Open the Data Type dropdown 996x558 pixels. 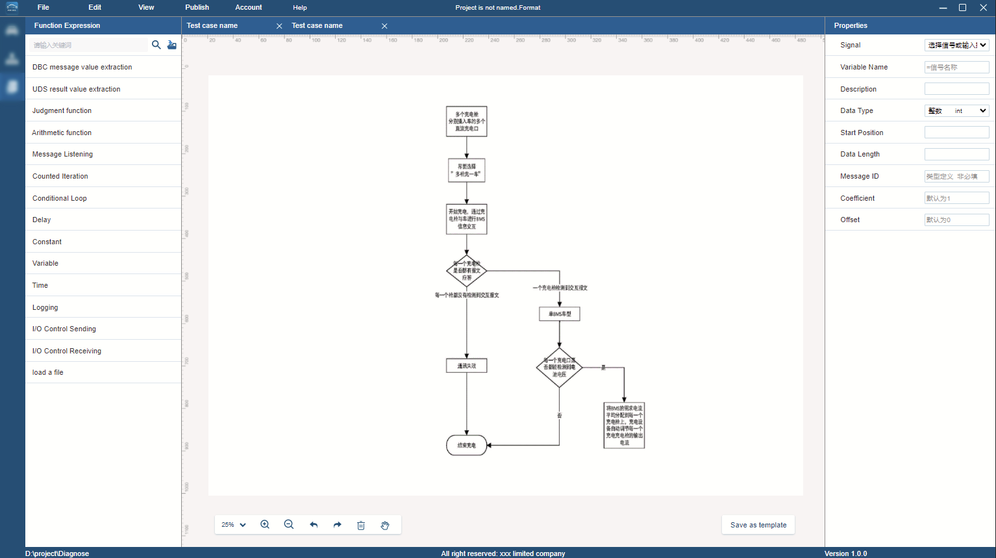coord(956,110)
